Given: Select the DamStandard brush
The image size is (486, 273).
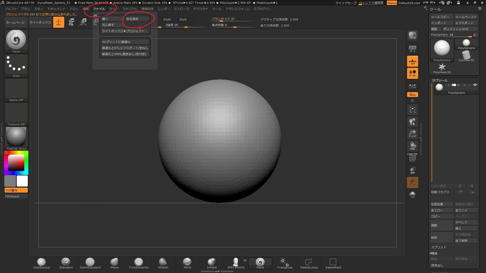Looking at the screenshot, I should [x=90, y=264].
